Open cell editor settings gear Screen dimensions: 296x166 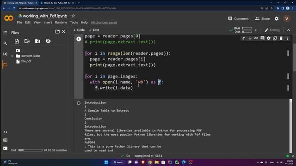point(269,38)
